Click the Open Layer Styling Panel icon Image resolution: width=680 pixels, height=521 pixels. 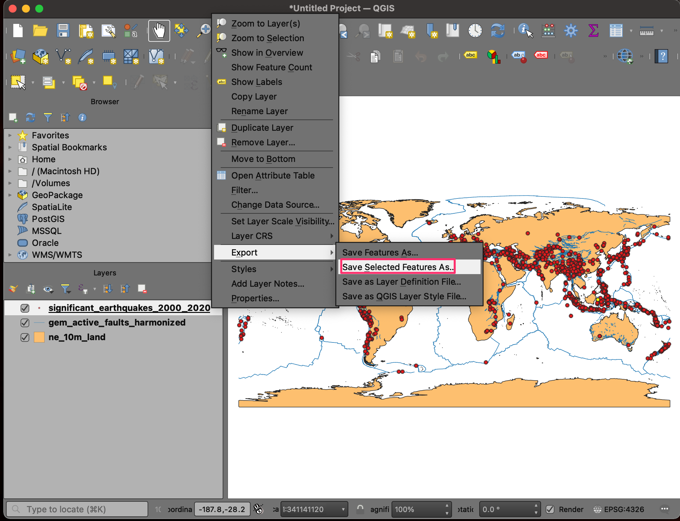coord(13,289)
